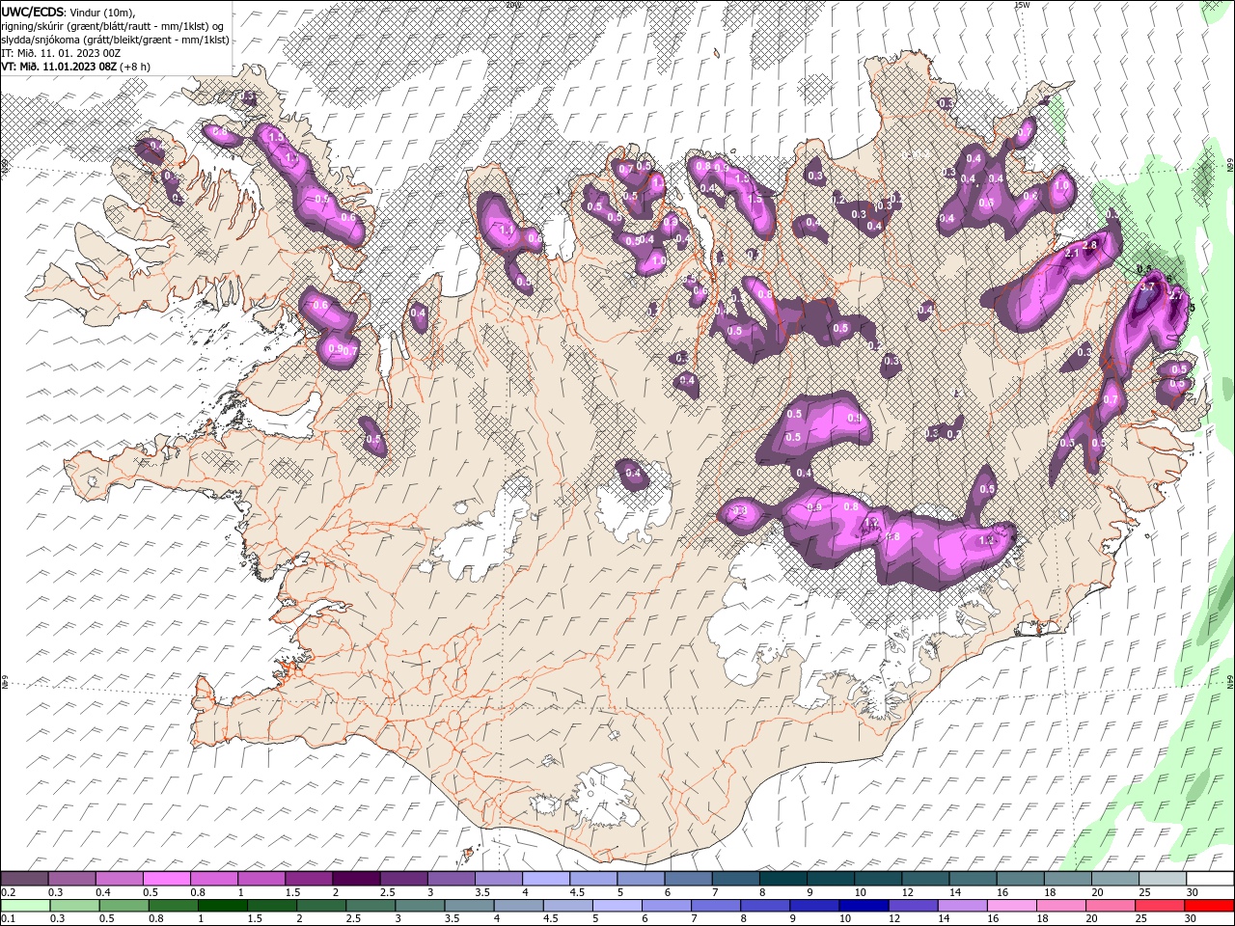
Task: Click the grey-teal 16 swatch in upper scale
Action: [x=1019, y=878]
